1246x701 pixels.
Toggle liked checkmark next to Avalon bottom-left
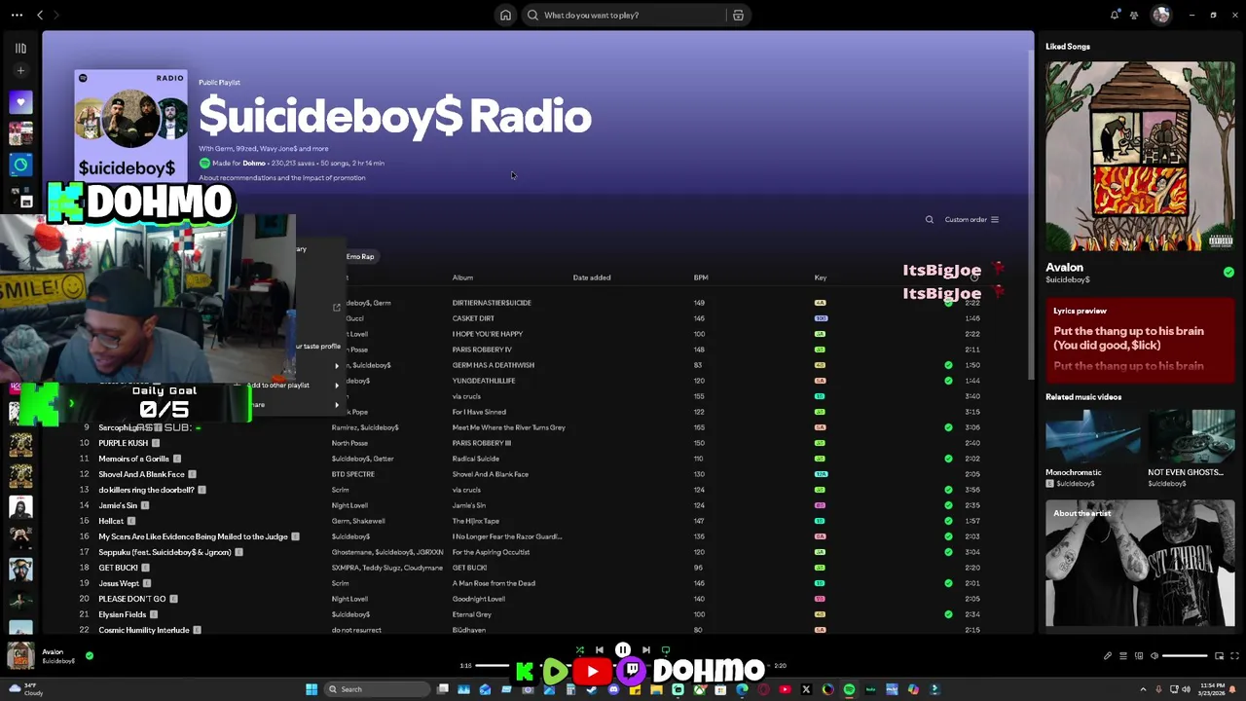pos(90,655)
